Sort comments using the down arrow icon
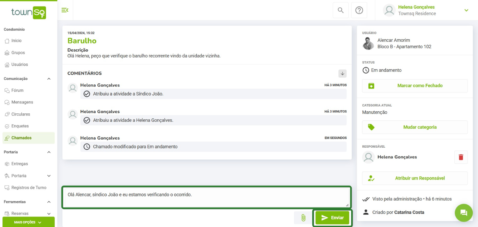Image resolution: width=478 pixels, height=227 pixels. pos(342,73)
